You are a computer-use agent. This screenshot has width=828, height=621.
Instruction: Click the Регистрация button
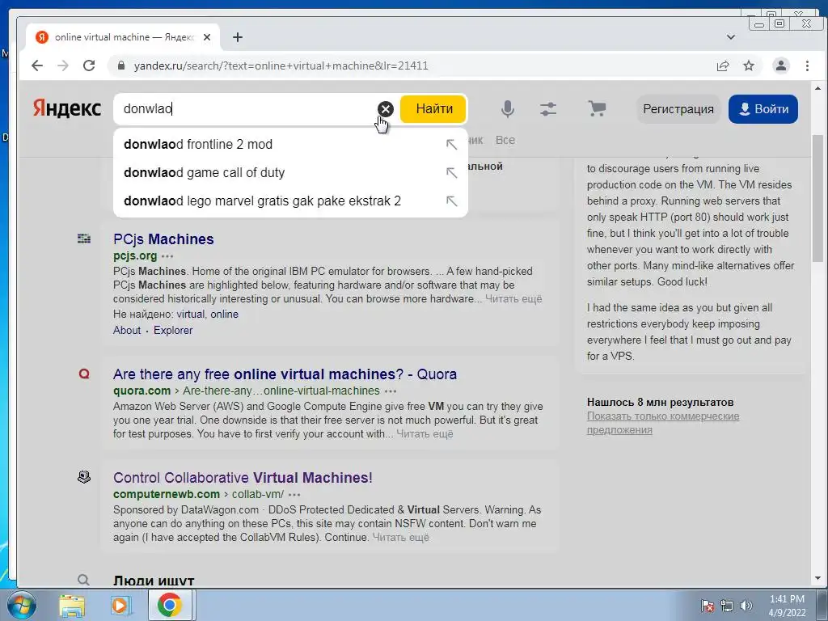[678, 109]
